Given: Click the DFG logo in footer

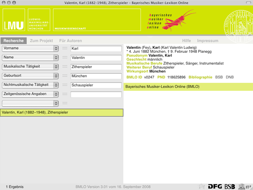Looking at the screenshot, I should click(x=215, y=186).
